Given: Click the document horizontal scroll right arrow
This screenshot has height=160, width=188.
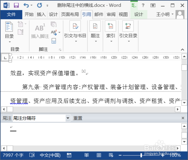Looking at the screenshot, I should 177,109.
